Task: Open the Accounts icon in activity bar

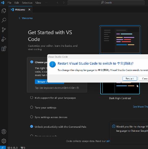Action: [x=4, y=131]
